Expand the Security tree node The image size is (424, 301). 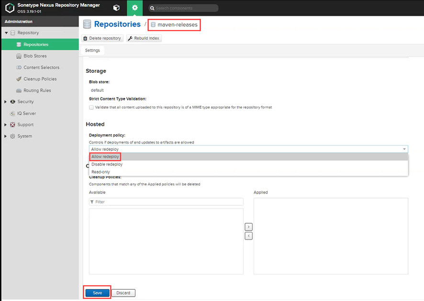[5, 101]
